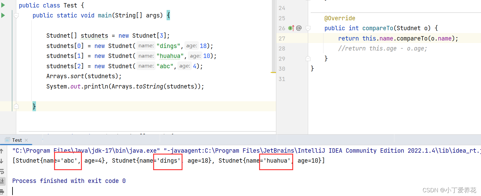
Task: Collapse the main method fold region
Action: [x=16, y=15]
